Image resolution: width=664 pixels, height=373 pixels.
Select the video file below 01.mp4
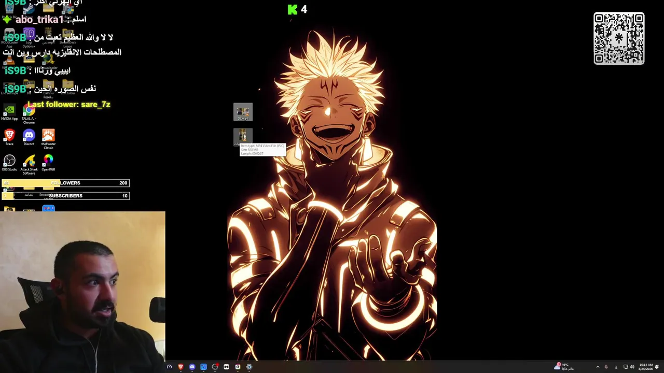[x=243, y=137]
